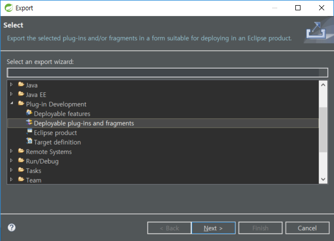This screenshot has width=334, height=241.
Task: Collapse the Plug-in Development category
Action: pos(12,103)
